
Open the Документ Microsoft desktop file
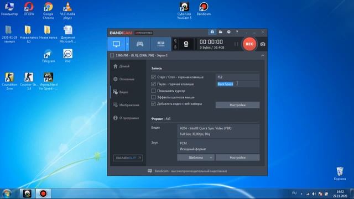67,34
